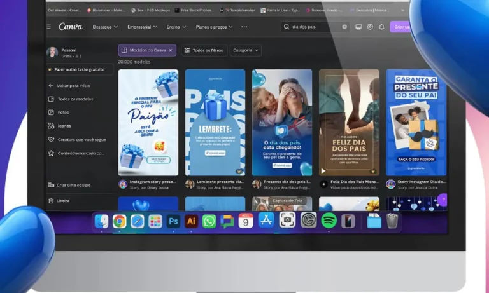Image resolution: width=489 pixels, height=293 pixels.
Task: Open Canva settings gear
Action: click(370, 27)
